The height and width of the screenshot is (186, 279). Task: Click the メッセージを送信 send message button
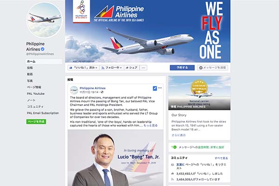213,67
